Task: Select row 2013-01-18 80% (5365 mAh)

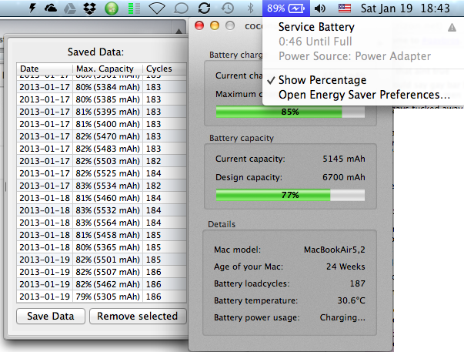Action: tap(102, 247)
